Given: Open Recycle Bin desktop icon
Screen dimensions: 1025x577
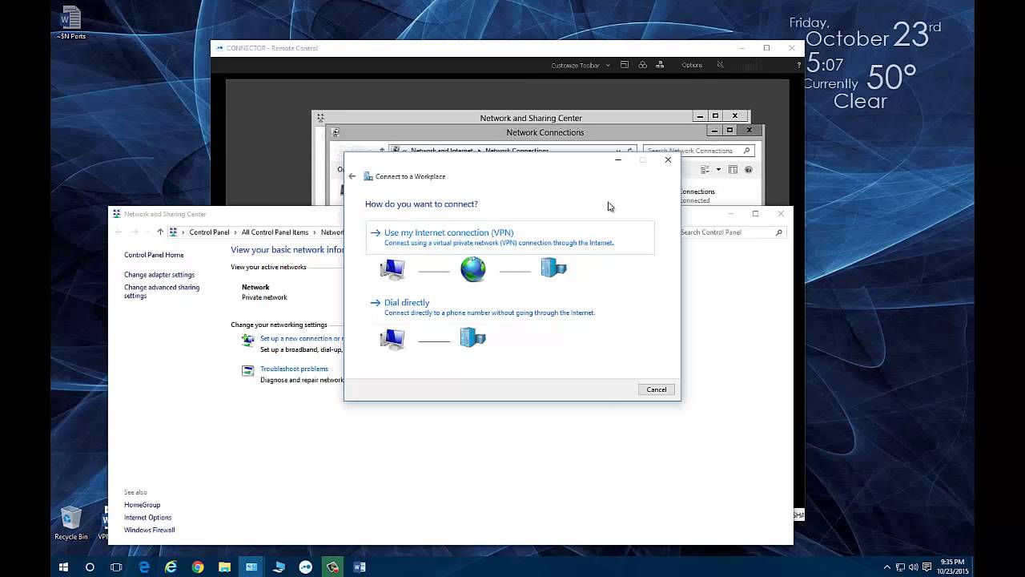Looking at the screenshot, I should click(71, 523).
